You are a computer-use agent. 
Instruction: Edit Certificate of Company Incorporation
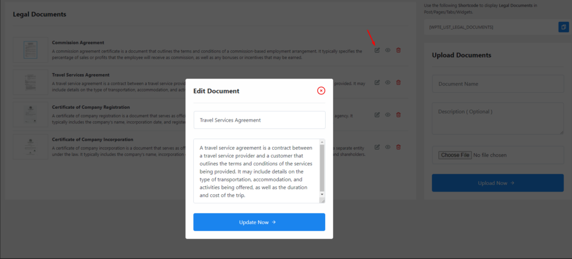click(x=377, y=147)
